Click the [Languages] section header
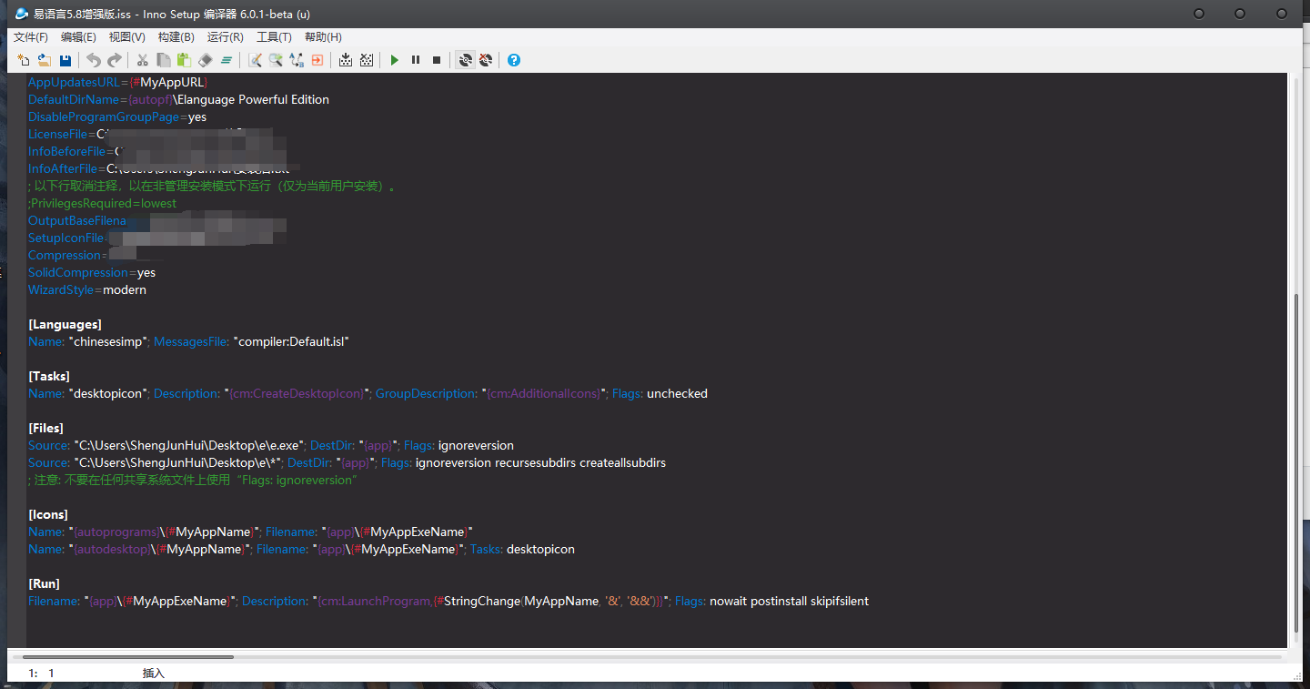The width and height of the screenshot is (1310, 689). (65, 325)
